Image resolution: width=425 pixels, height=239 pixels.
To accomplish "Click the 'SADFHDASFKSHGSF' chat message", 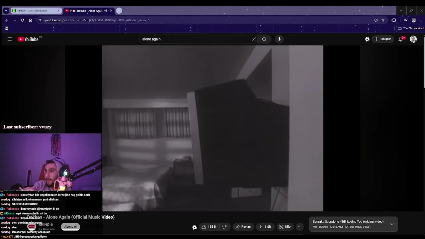I will point(20,204).
